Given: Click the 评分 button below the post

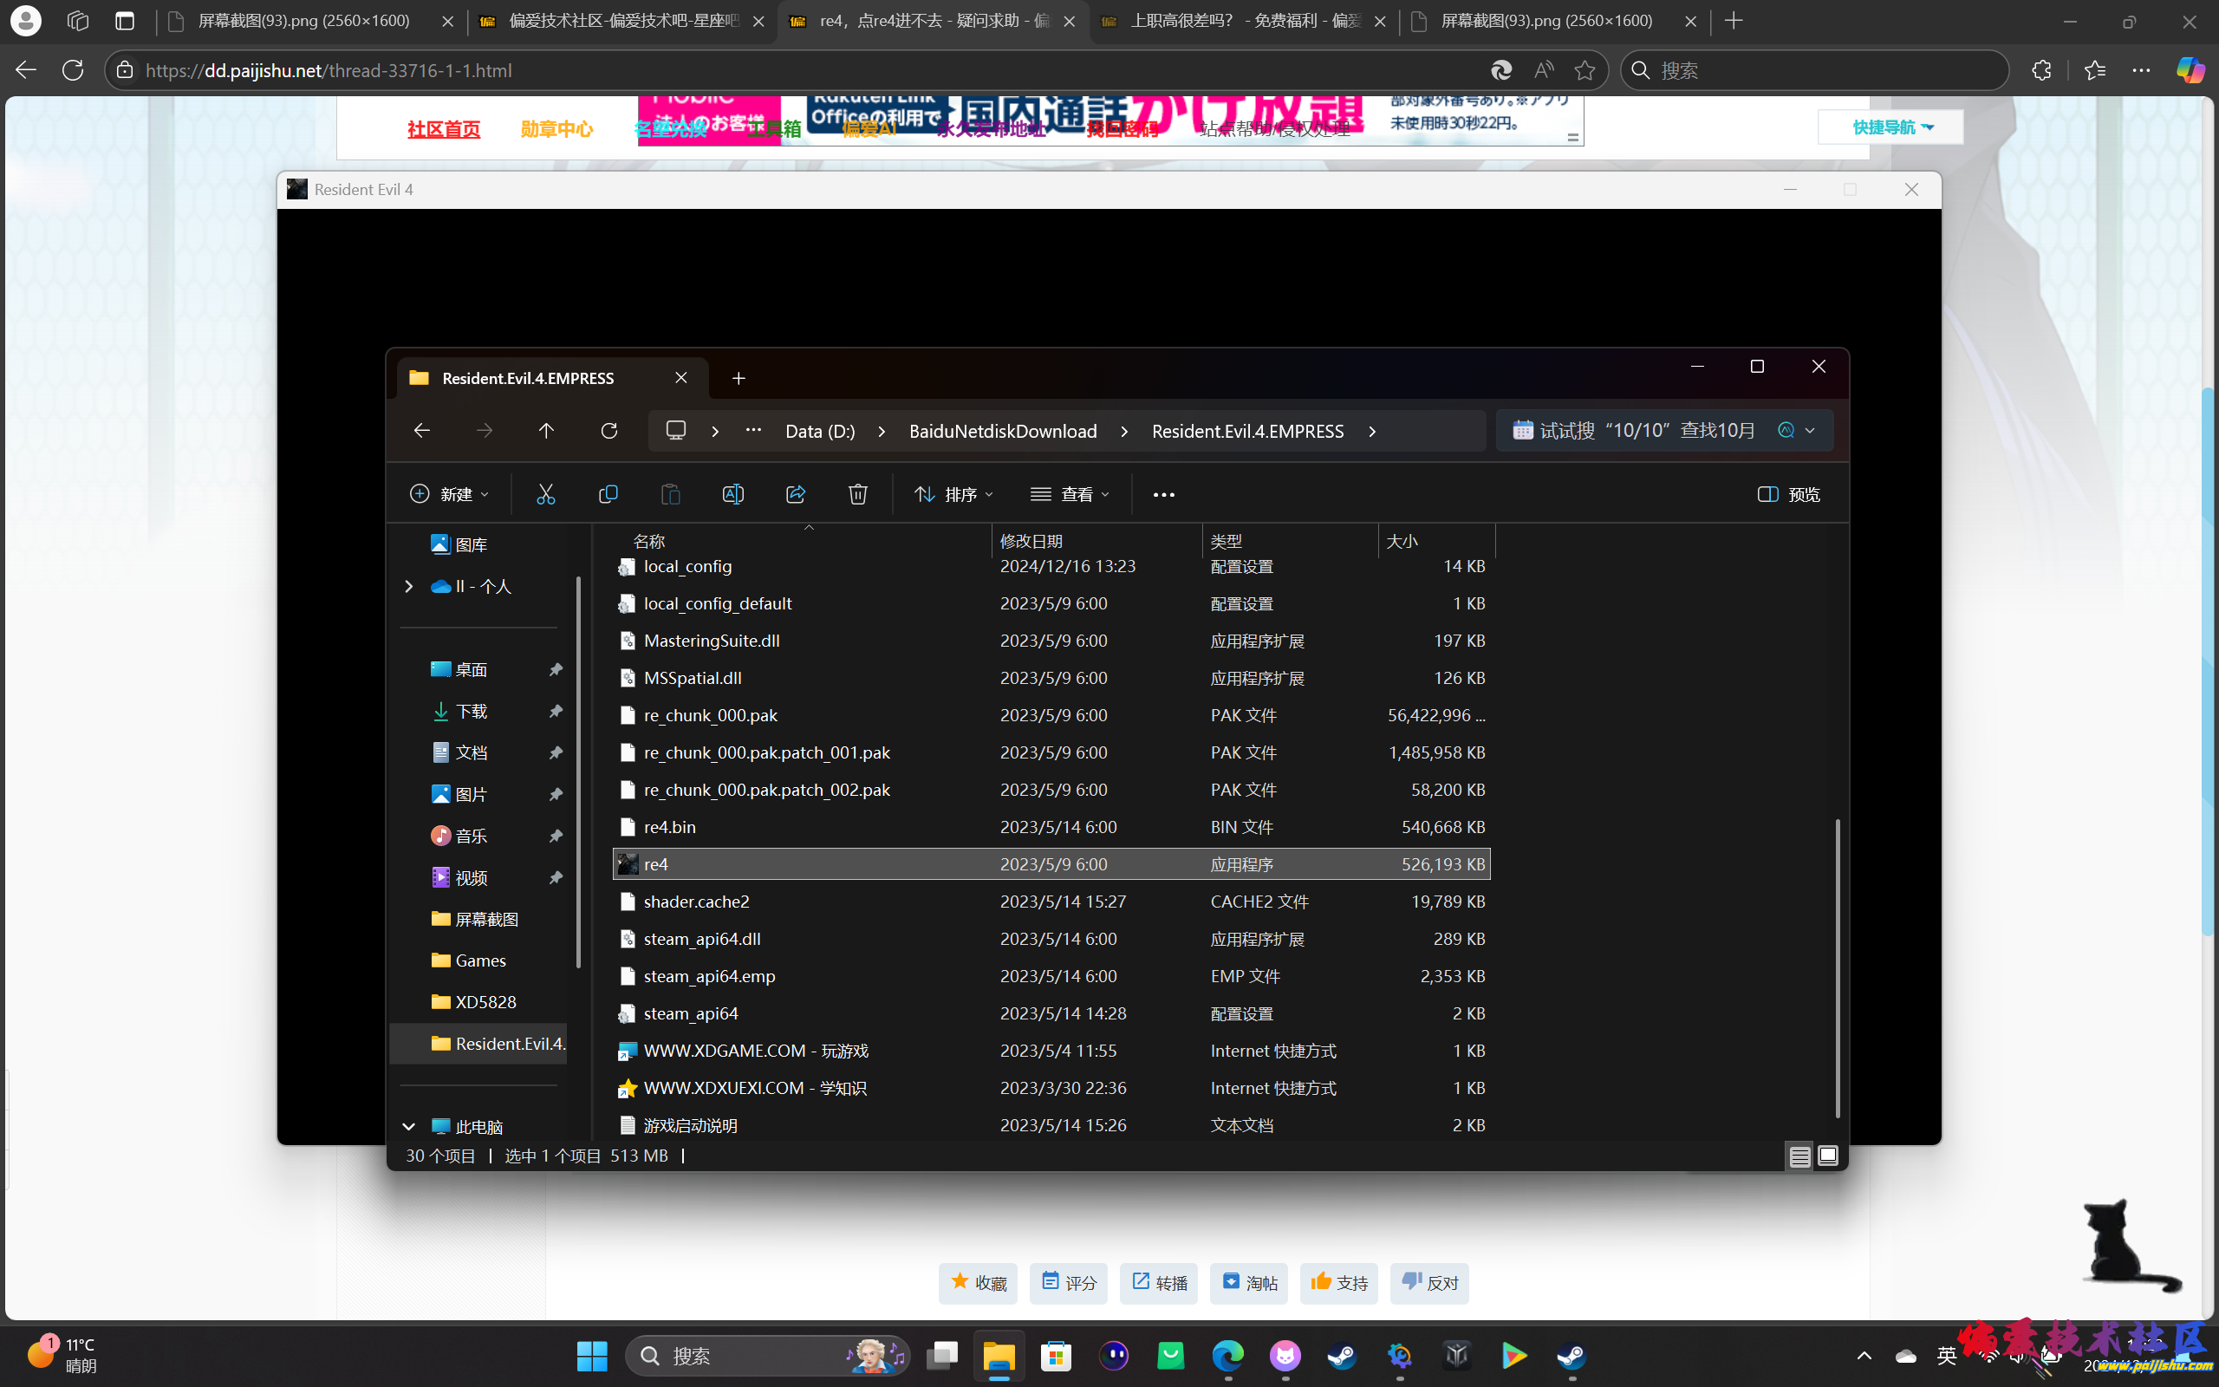Looking at the screenshot, I should (x=1068, y=1282).
